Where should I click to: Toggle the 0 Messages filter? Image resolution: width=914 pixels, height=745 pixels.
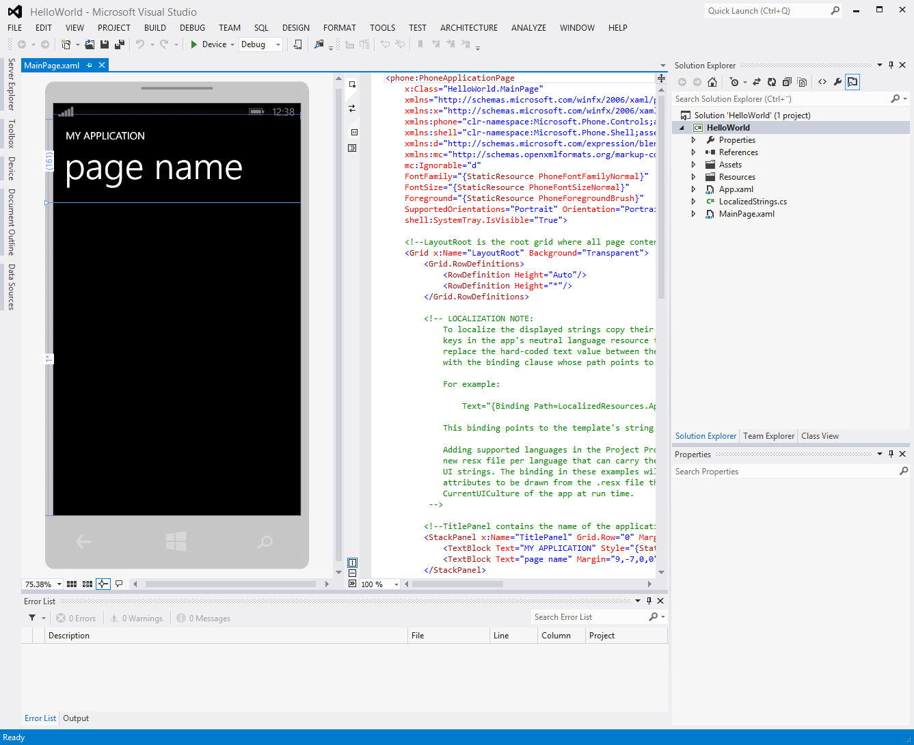[x=204, y=618]
